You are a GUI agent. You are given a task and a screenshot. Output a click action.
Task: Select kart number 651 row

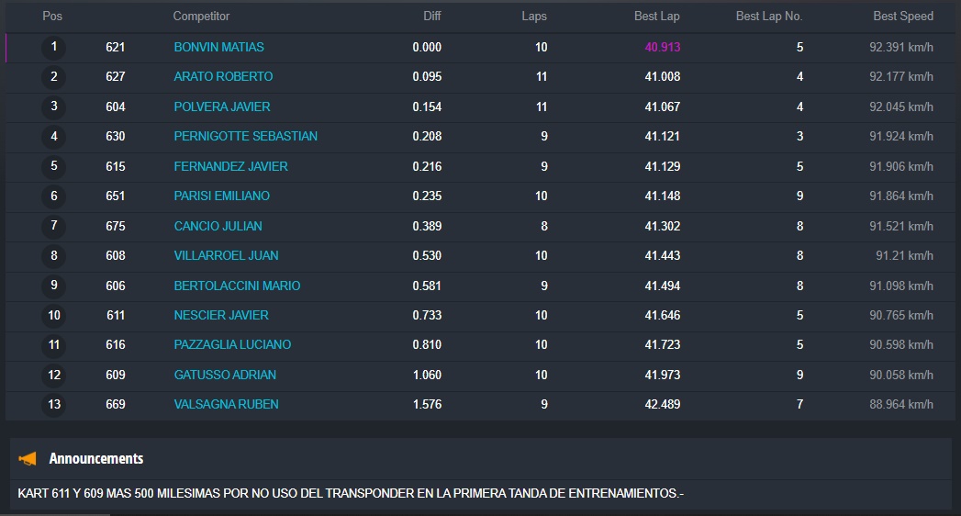pyautogui.click(x=115, y=196)
